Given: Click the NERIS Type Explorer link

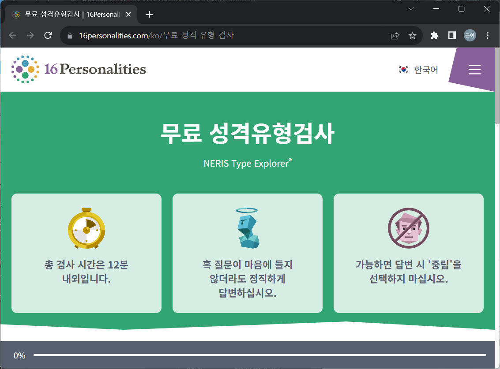Looking at the screenshot, I should coord(247,163).
